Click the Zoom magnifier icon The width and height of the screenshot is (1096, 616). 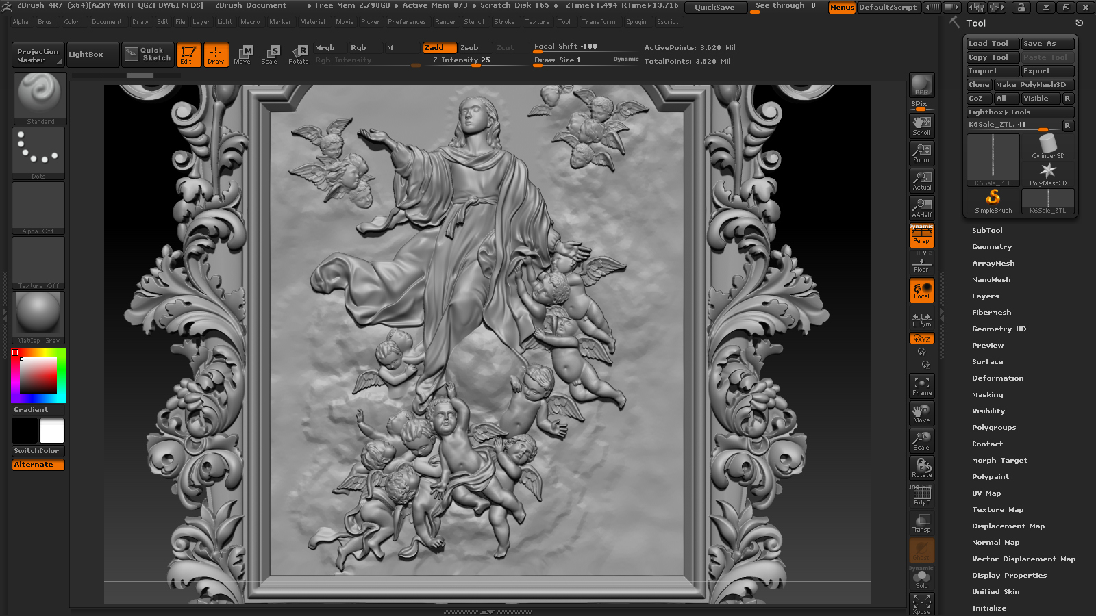[921, 153]
